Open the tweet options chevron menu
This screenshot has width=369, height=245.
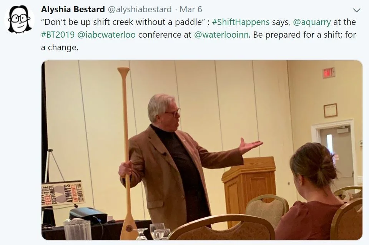pos(357,10)
